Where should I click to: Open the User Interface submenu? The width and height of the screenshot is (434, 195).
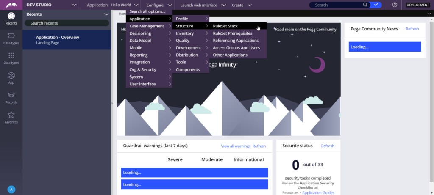point(149,84)
